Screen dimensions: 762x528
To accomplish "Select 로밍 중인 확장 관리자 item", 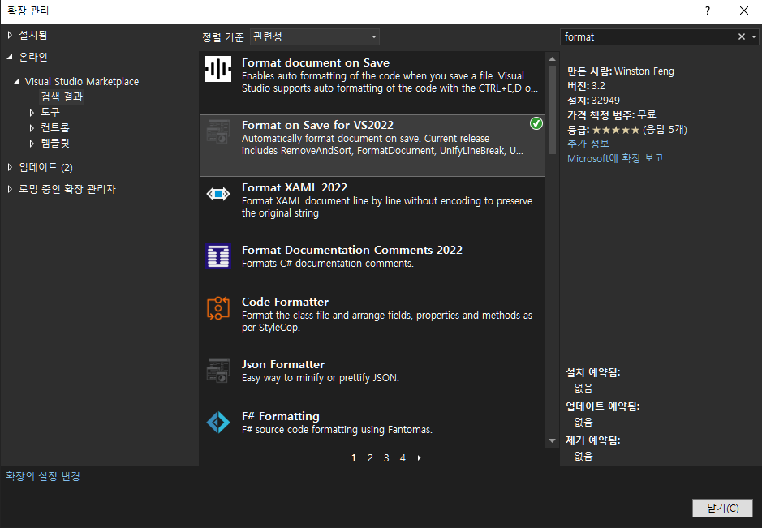I will (x=67, y=189).
